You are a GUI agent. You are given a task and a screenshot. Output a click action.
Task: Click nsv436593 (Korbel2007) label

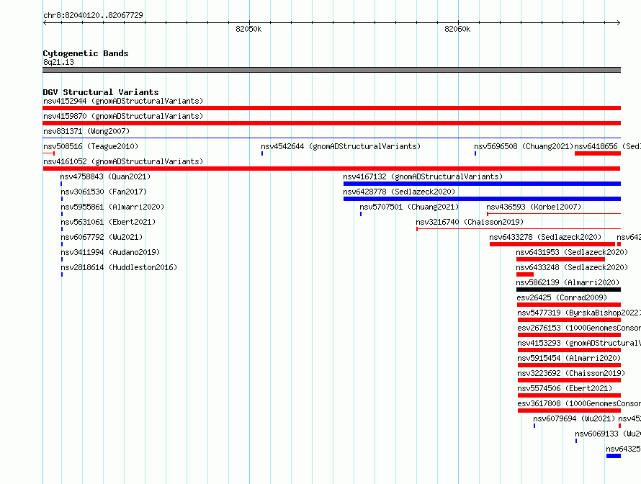(534, 207)
